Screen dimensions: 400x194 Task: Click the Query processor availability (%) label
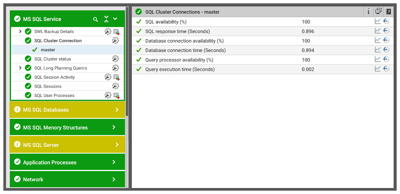click(x=179, y=60)
